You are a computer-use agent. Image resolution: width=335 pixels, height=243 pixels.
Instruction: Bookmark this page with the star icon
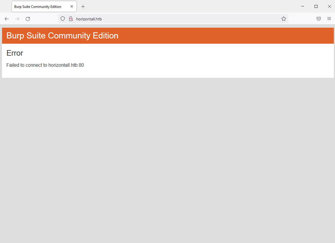283,19
